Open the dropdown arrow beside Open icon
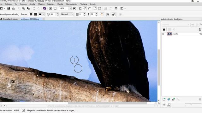Image resolution: width=202 pixels, height=113 pixels. pos(5,8)
